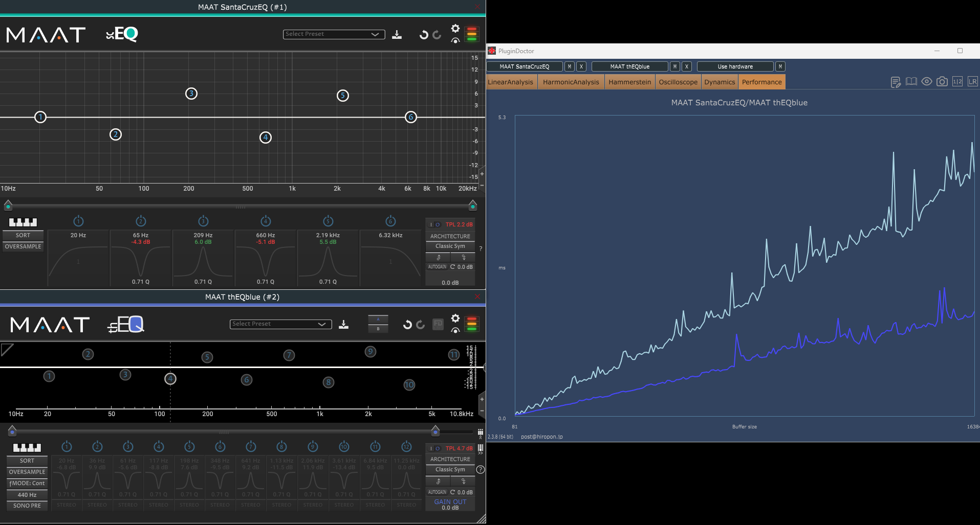Open thEQblue band 12 STEREO channel selector
This screenshot has width=980, height=525.
[x=406, y=505]
